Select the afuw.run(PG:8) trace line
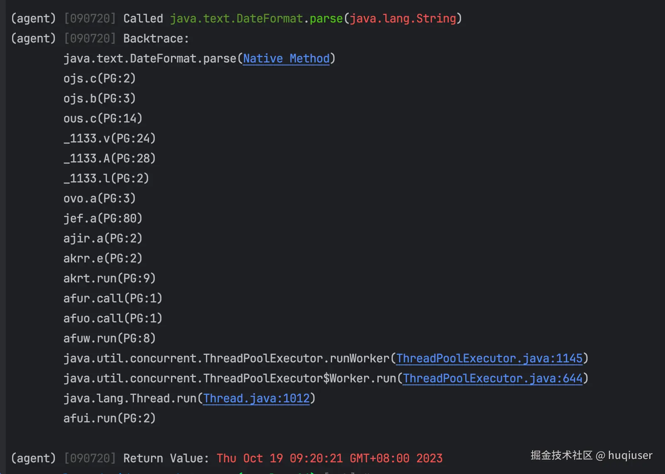 pyautogui.click(x=109, y=339)
